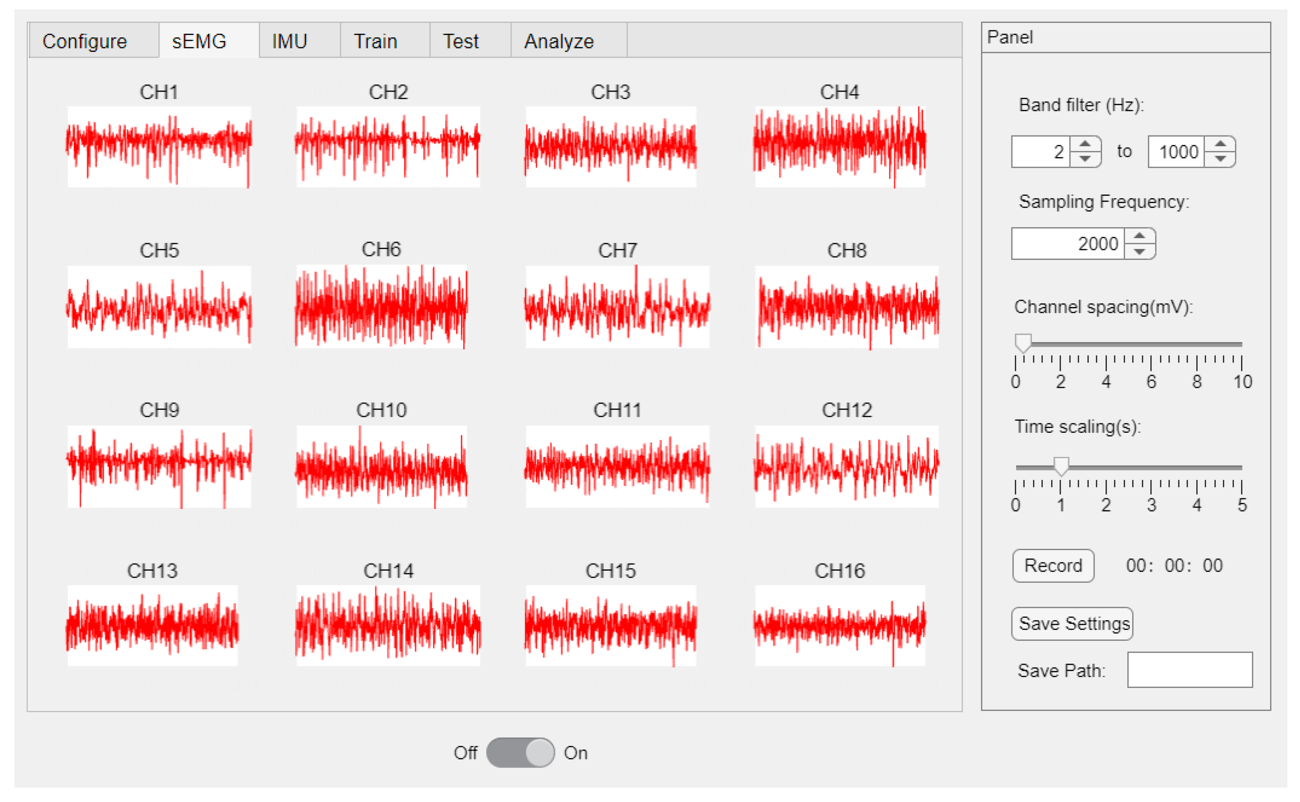Increase the band filter lower limit
This screenshot has width=1300, height=802.
[1084, 144]
